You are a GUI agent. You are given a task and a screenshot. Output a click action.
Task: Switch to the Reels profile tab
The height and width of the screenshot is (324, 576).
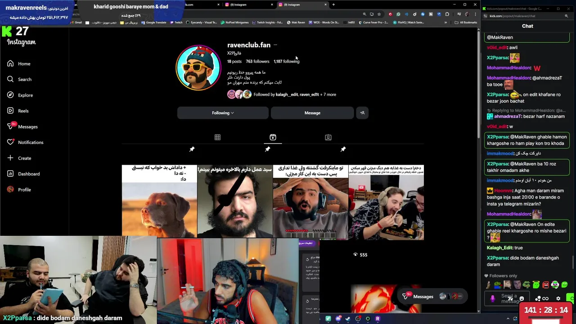point(273,137)
